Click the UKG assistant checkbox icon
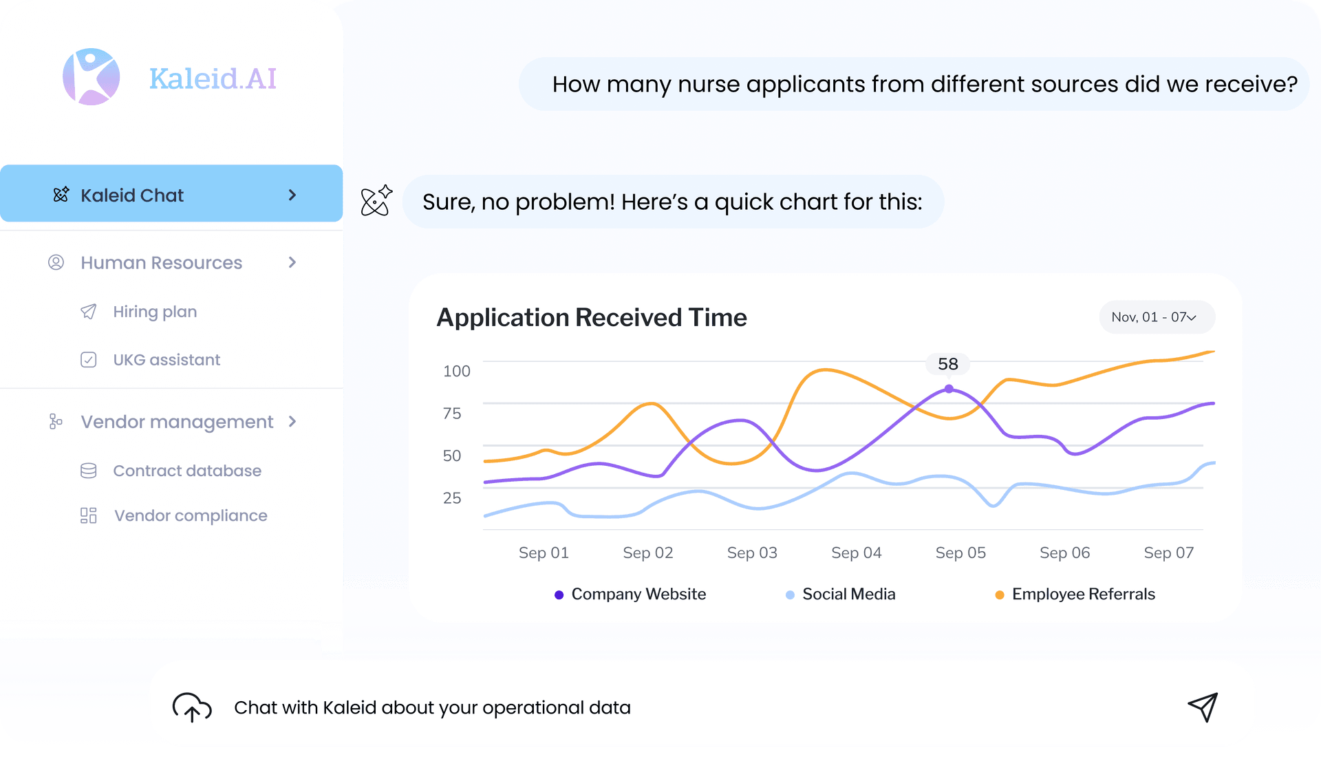Screen dimensions: 1321x781 89,360
